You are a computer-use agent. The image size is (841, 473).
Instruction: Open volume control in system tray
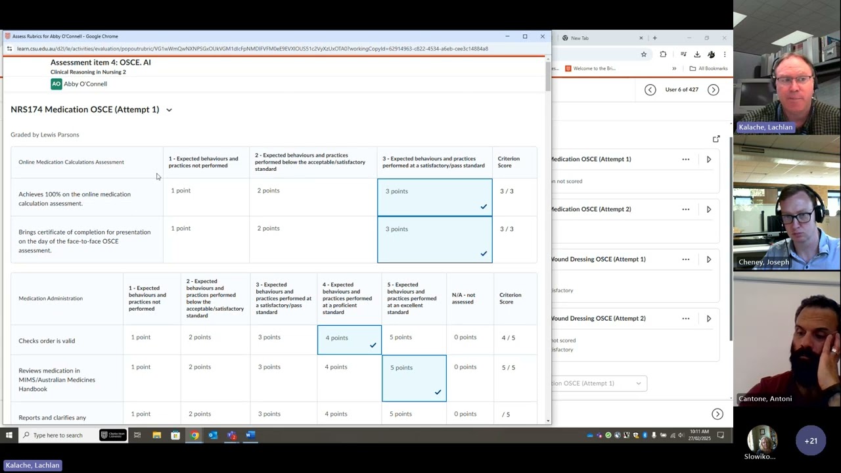(x=681, y=435)
